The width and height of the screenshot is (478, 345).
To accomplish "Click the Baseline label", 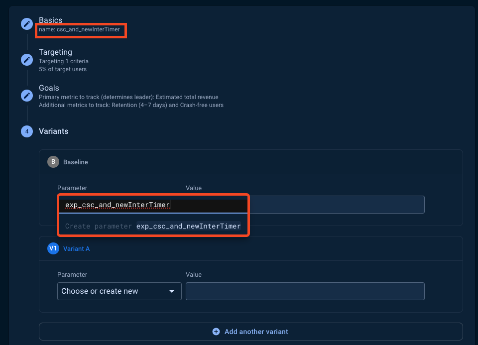I will [75, 162].
